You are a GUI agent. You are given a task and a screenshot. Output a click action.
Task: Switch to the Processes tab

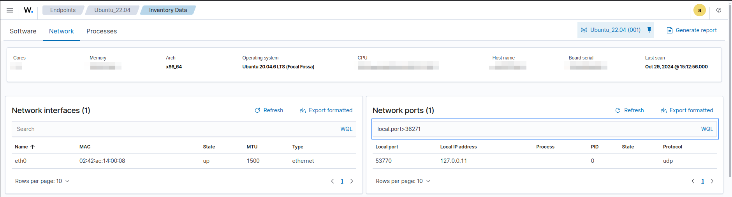102,31
